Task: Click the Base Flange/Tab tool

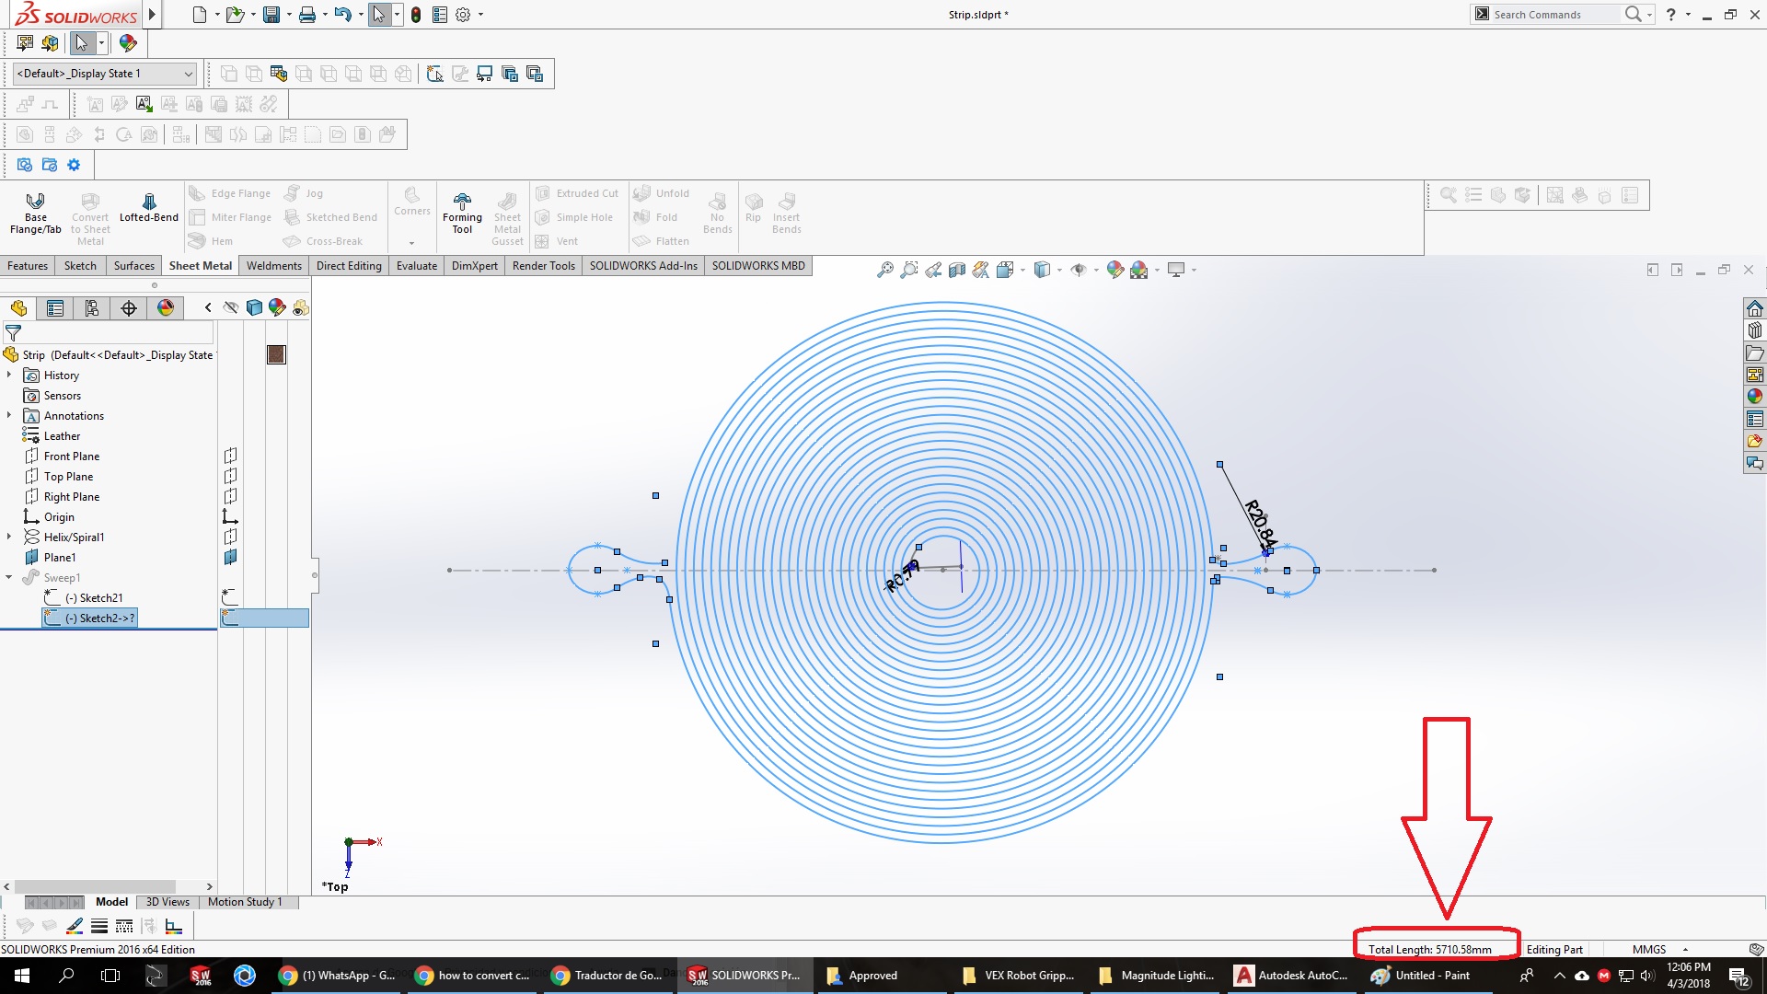Action: 35,214
